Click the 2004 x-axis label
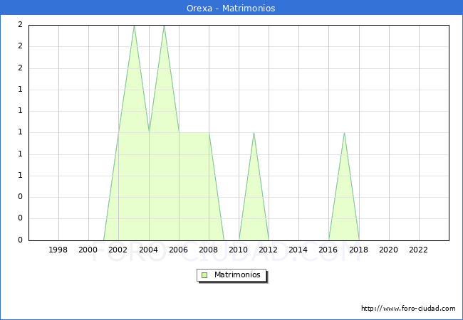The height and width of the screenshot is (320, 463). [149, 250]
